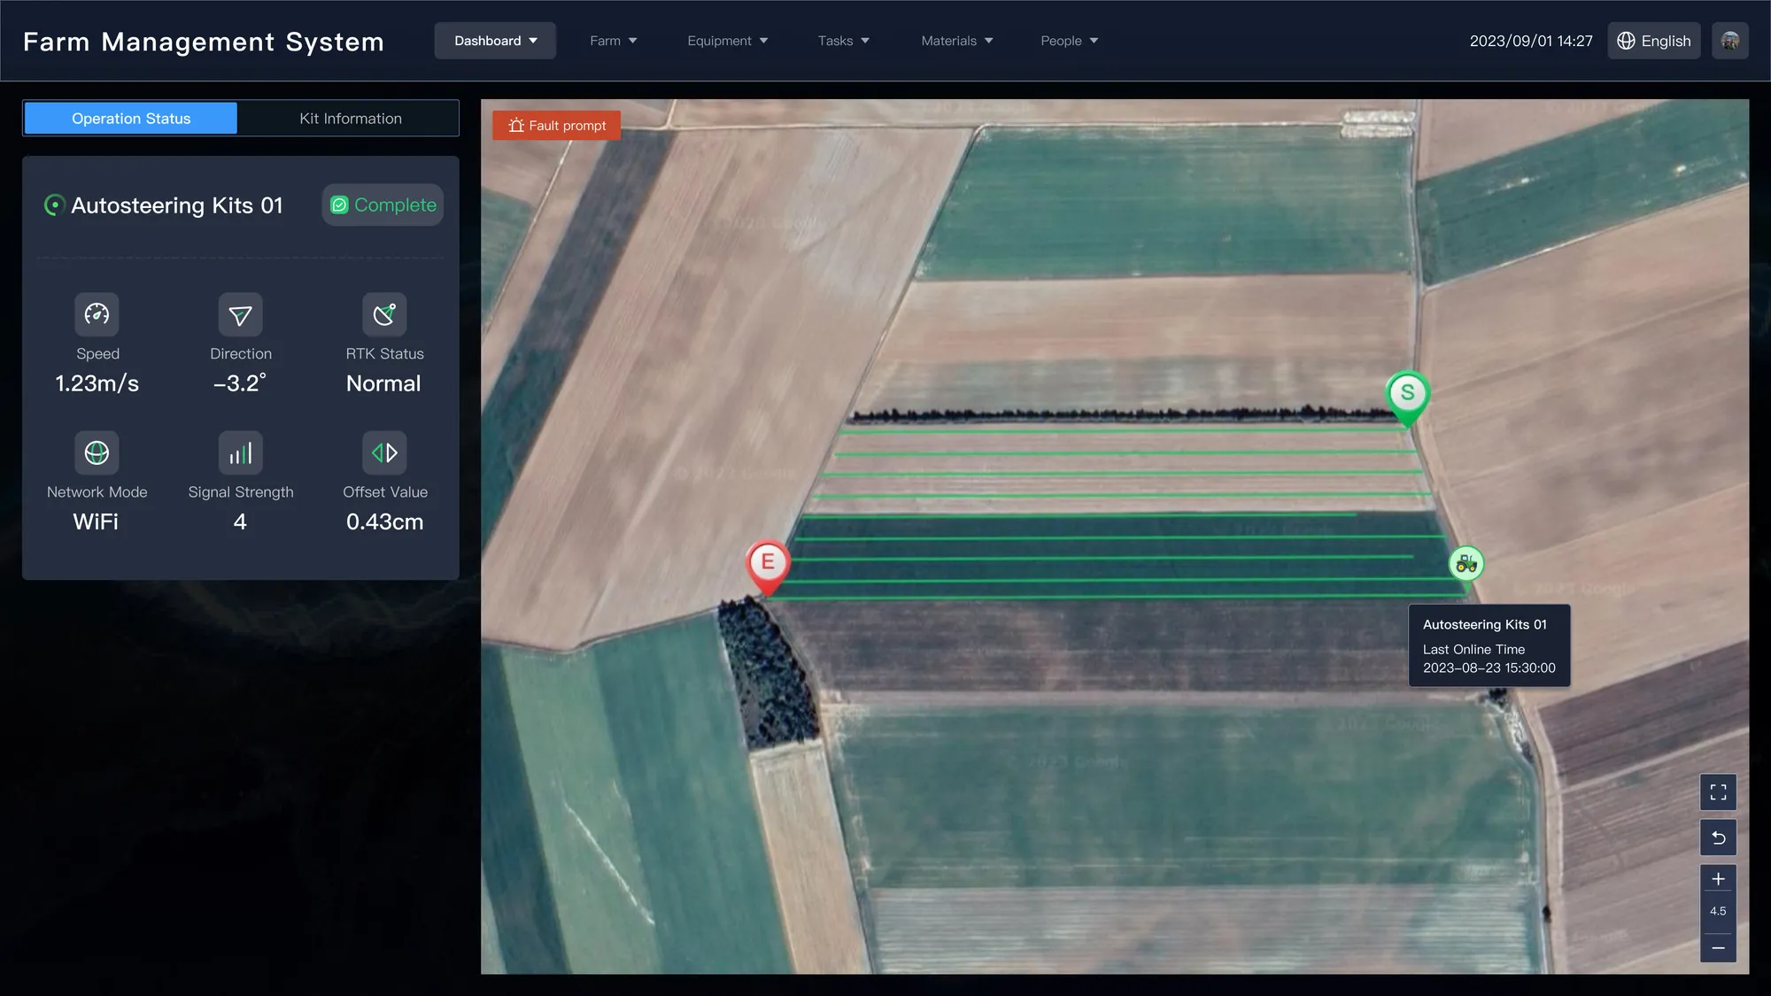
Task: Open the user avatar profile
Action: 1730,41
